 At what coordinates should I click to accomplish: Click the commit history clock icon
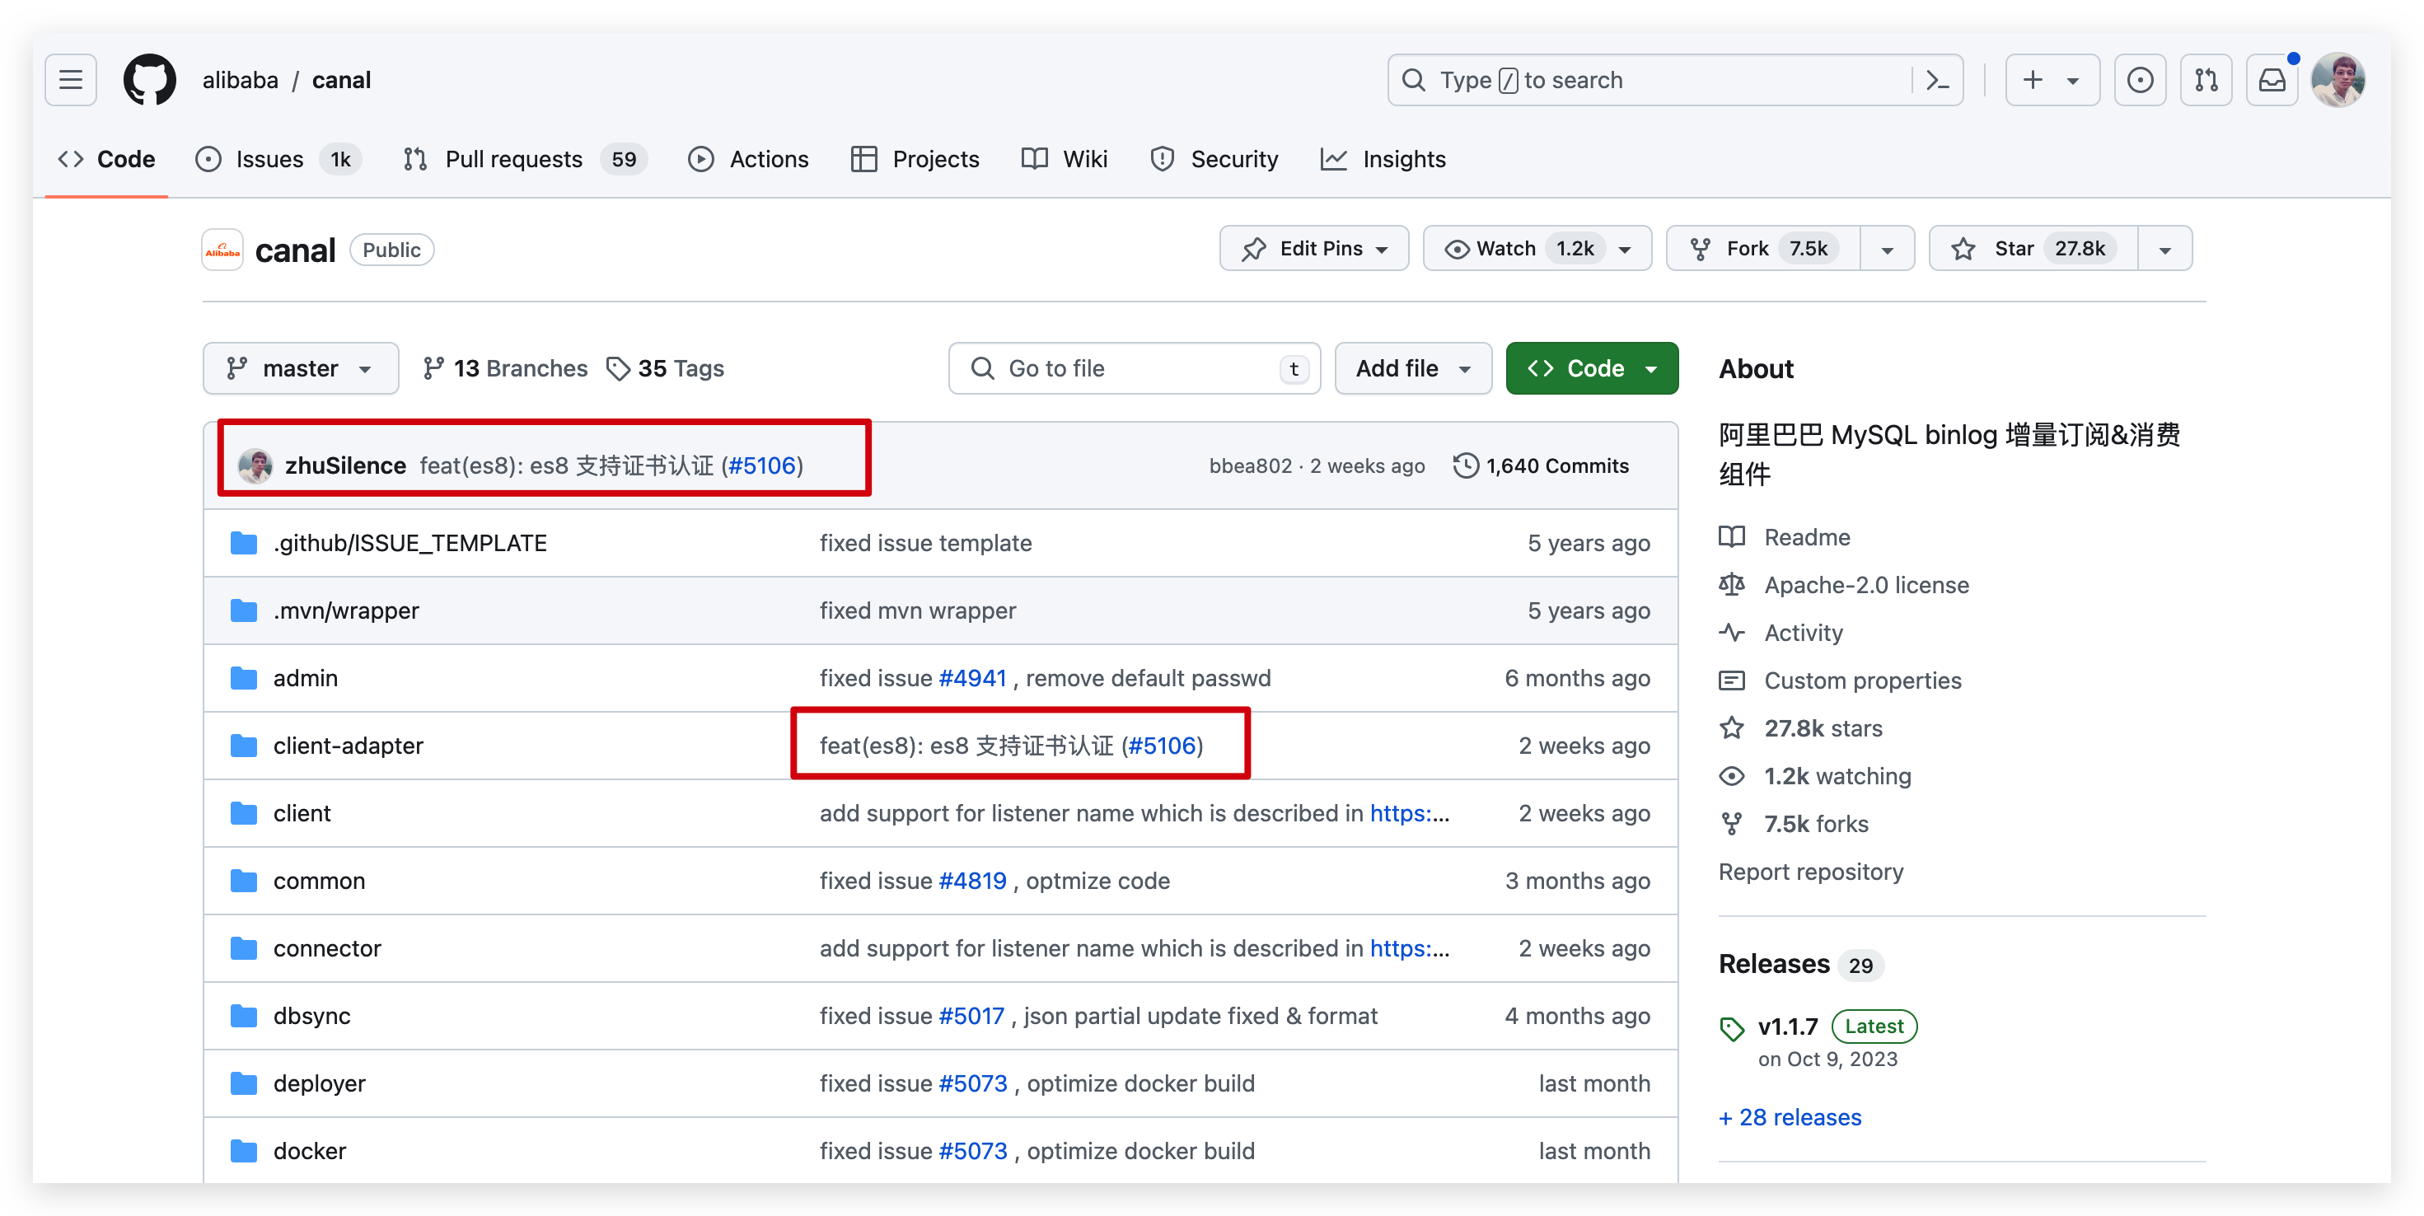(1465, 465)
